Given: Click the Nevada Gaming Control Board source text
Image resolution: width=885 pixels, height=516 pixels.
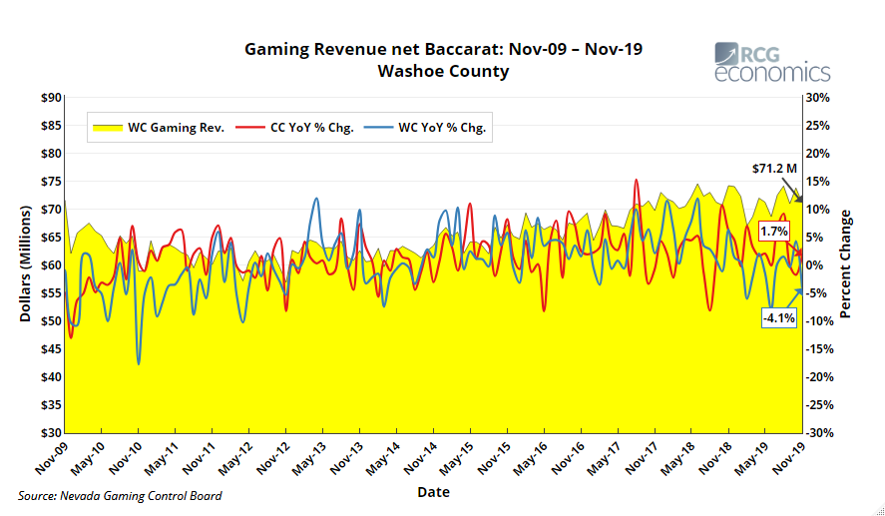Looking at the screenshot, I should pyautogui.click(x=120, y=496).
